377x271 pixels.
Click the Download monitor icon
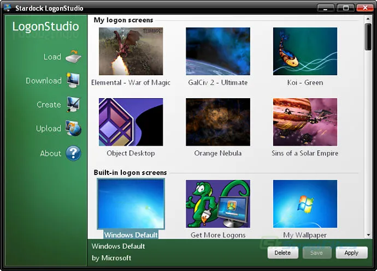pos(73,80)
